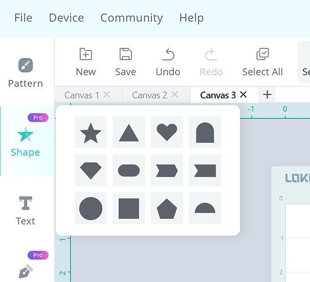Image resolution: width=310 pixels, height=282 pixels.
Task: Insert the star shape
Action: [x=90, y=132]
